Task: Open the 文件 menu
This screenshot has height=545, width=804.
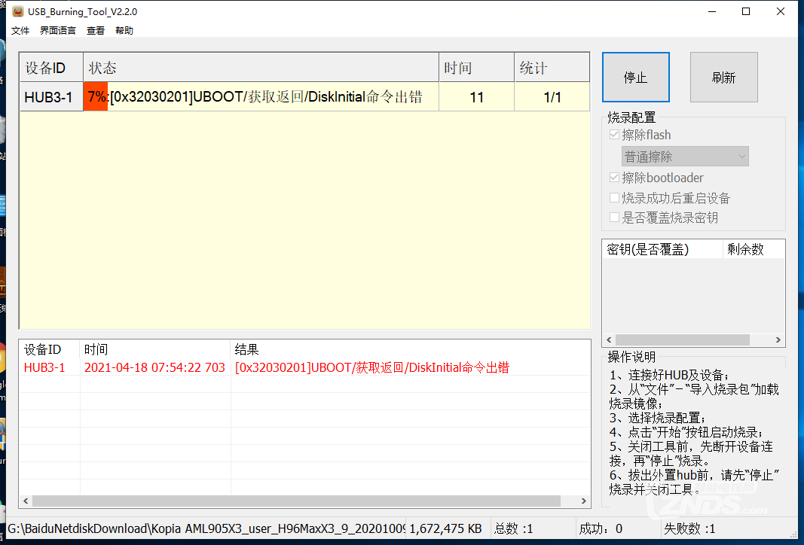Action: point(20,31)
